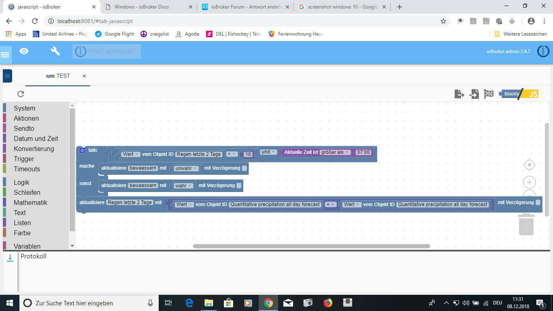Open the '+' arithmetic operator dropdown
The width and height of the screenshot is (553, 311).
click(x=331, y=204)
